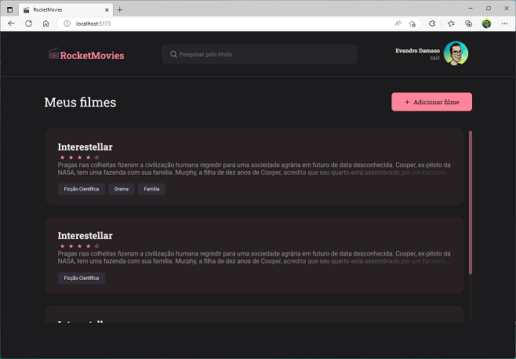The height and width of the screenshot is (359, 516).
Task: Click the first card's description text
Action: (x=254, y=169)
